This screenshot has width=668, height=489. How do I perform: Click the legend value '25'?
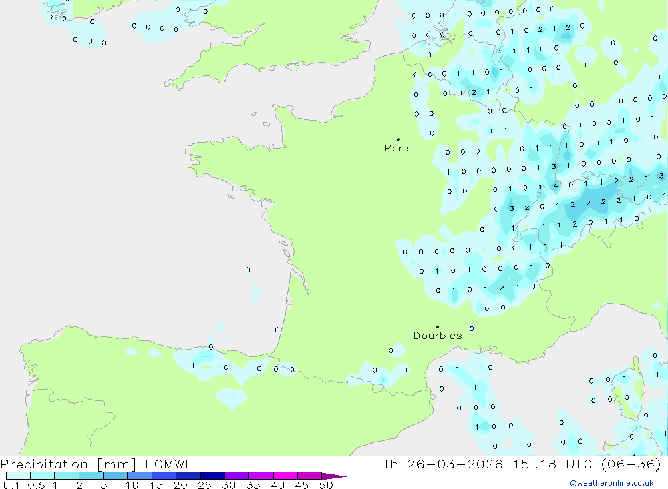click(205, 485)
